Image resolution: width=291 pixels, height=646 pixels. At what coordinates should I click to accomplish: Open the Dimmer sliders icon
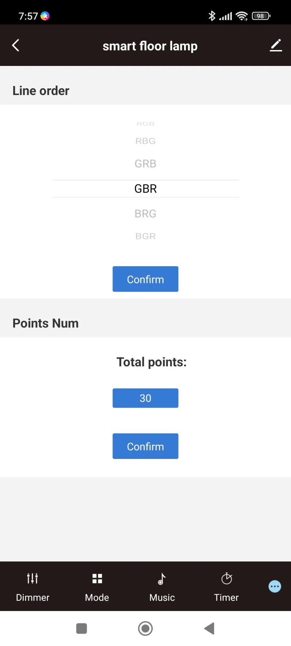click(x=33, y=578)
